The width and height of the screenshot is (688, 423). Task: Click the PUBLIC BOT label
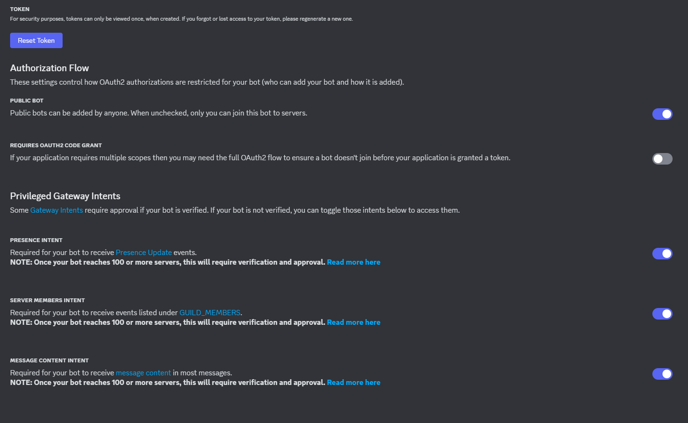[x=26, y=101]
